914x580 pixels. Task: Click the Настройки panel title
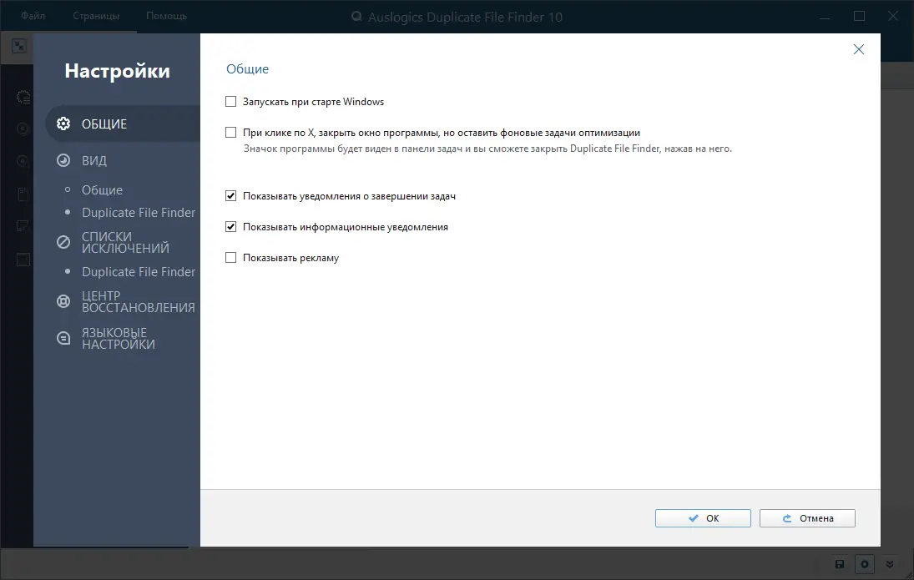(117, 71)
